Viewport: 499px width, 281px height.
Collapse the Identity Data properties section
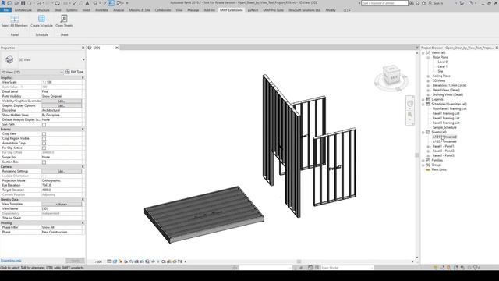[83, 200]
